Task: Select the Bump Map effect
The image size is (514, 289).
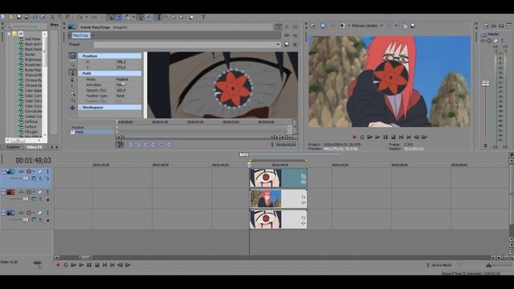Action: (33, 70)
